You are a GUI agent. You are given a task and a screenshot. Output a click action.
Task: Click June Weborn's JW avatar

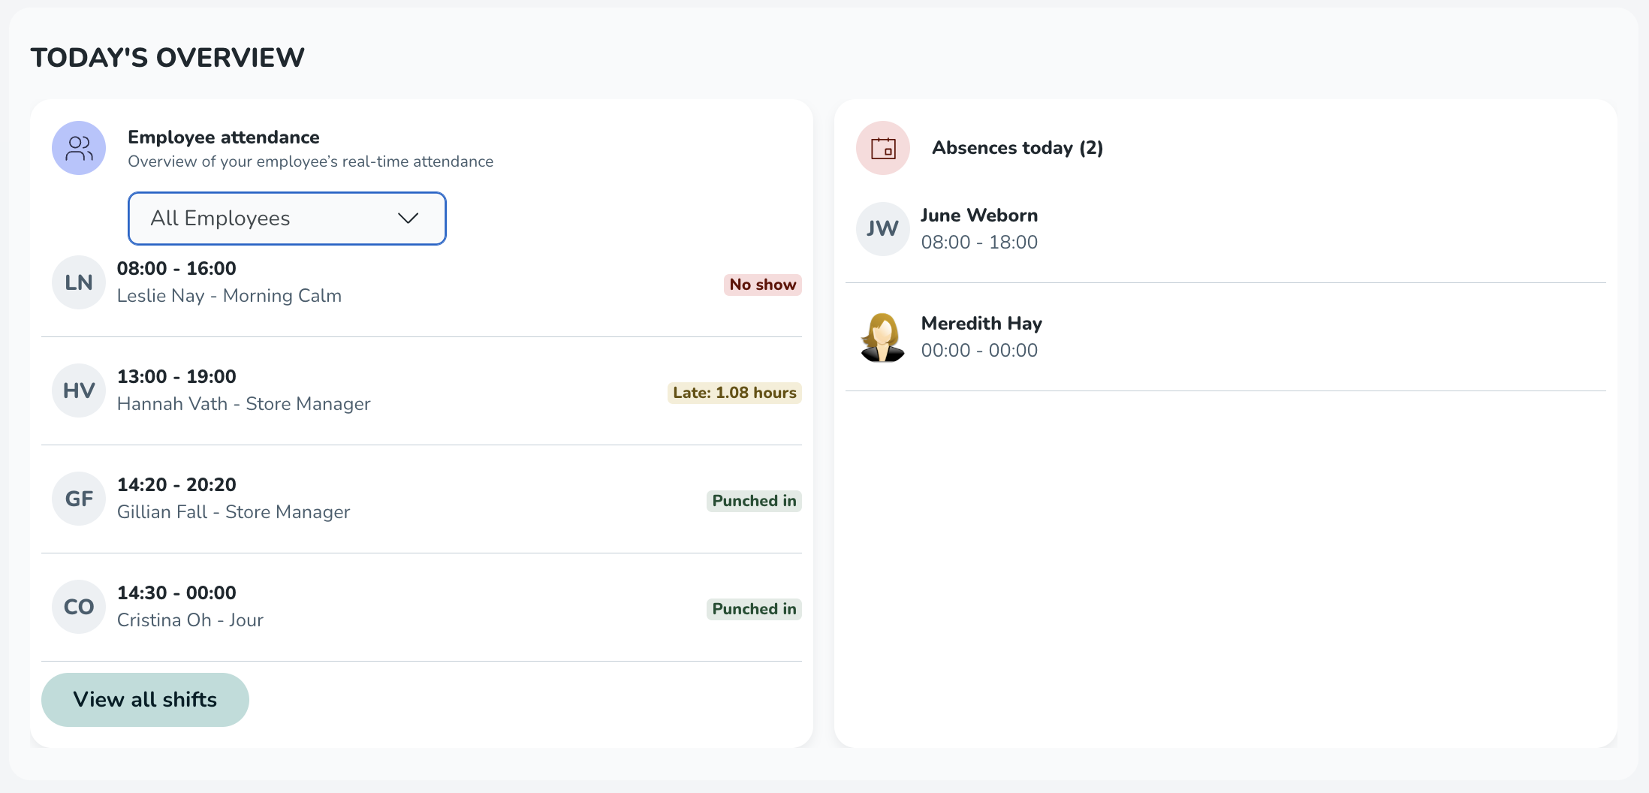click(883, 229)
